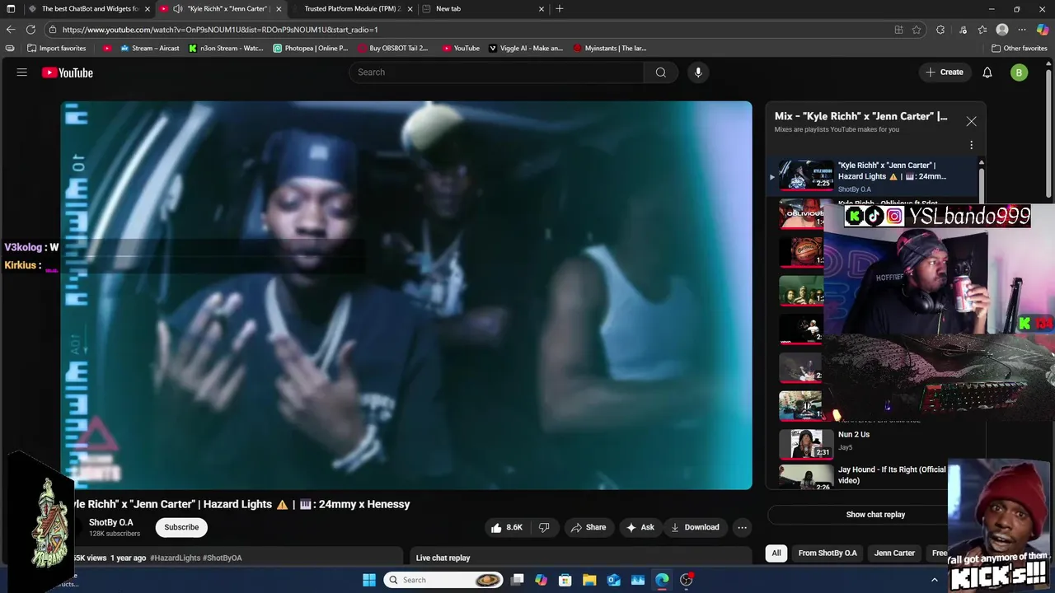Open Import favorites bookmark
Image resolution: width=1055 pixels, height=593 pixels.
(56, 48)
